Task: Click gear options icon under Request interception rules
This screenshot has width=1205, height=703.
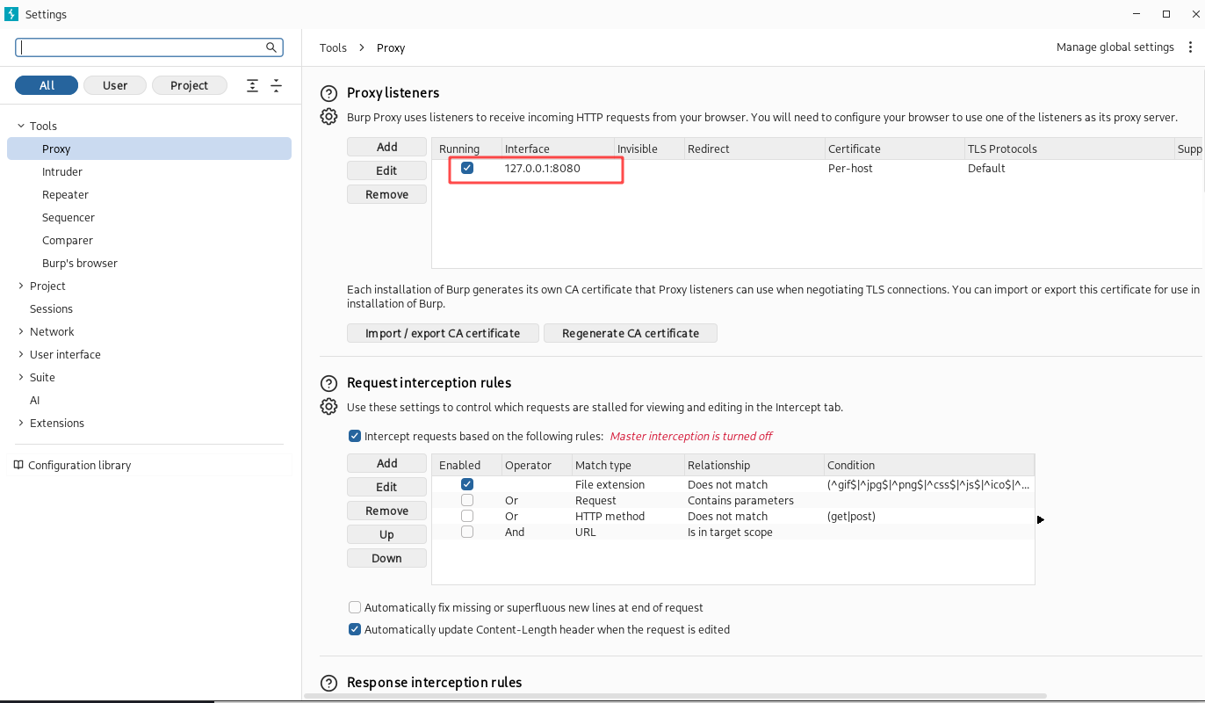Action: click(328, 407)
